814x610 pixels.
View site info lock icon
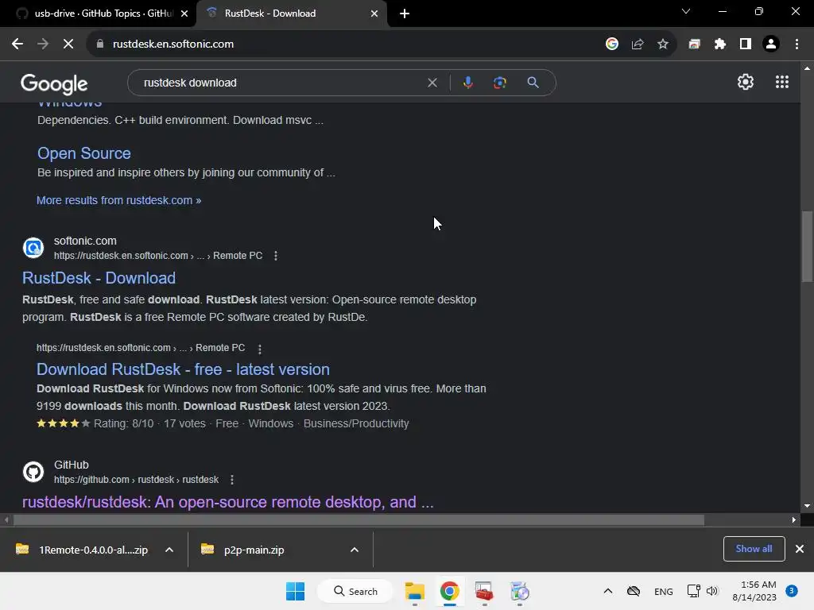(100, 44)
